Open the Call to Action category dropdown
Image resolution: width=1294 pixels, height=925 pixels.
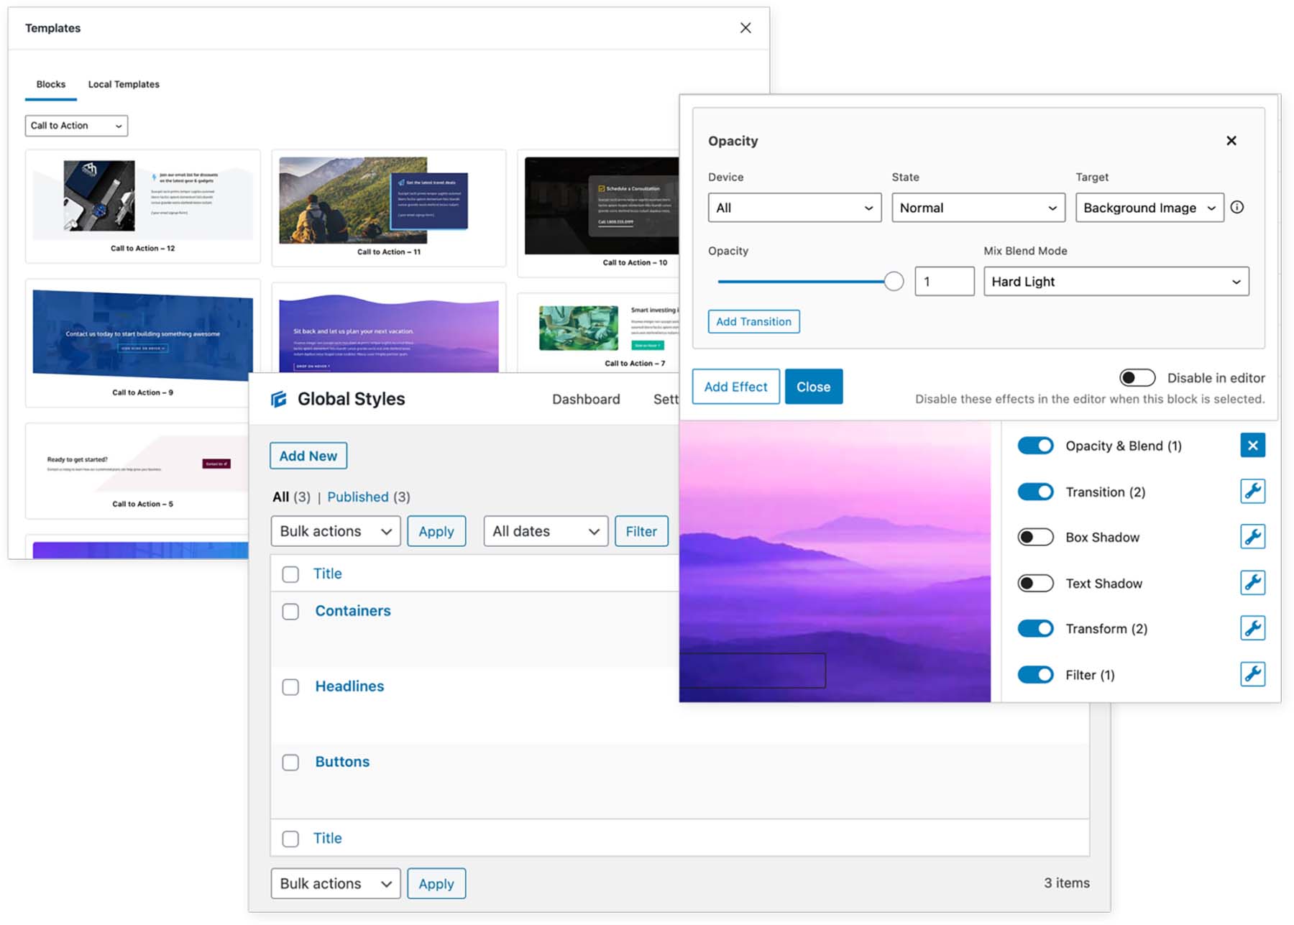click(75, 126)
